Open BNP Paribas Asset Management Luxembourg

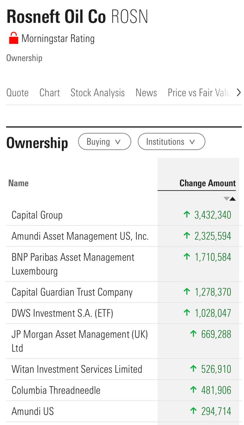(x=73, y=264)
